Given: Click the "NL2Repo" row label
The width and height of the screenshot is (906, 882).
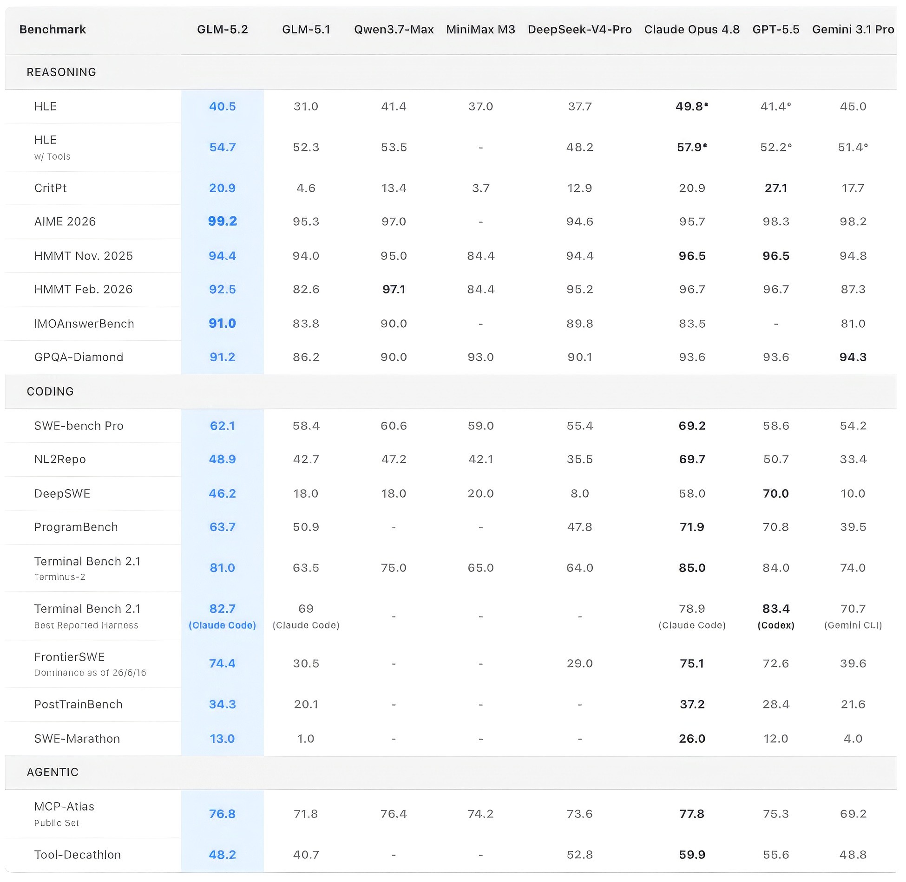Looking at the screenshot, I should point(60,460).
